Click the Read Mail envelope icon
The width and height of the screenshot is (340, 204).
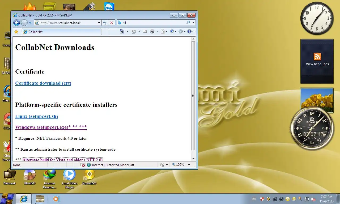tap(145, 31)
